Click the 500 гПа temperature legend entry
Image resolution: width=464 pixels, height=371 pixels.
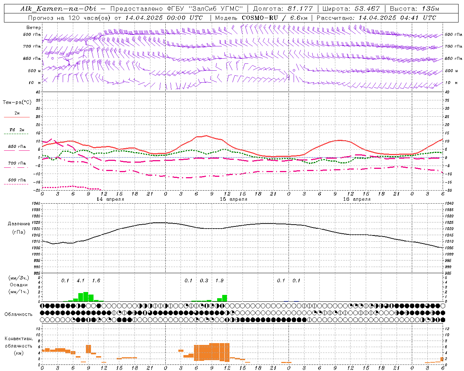coord(17,180)
